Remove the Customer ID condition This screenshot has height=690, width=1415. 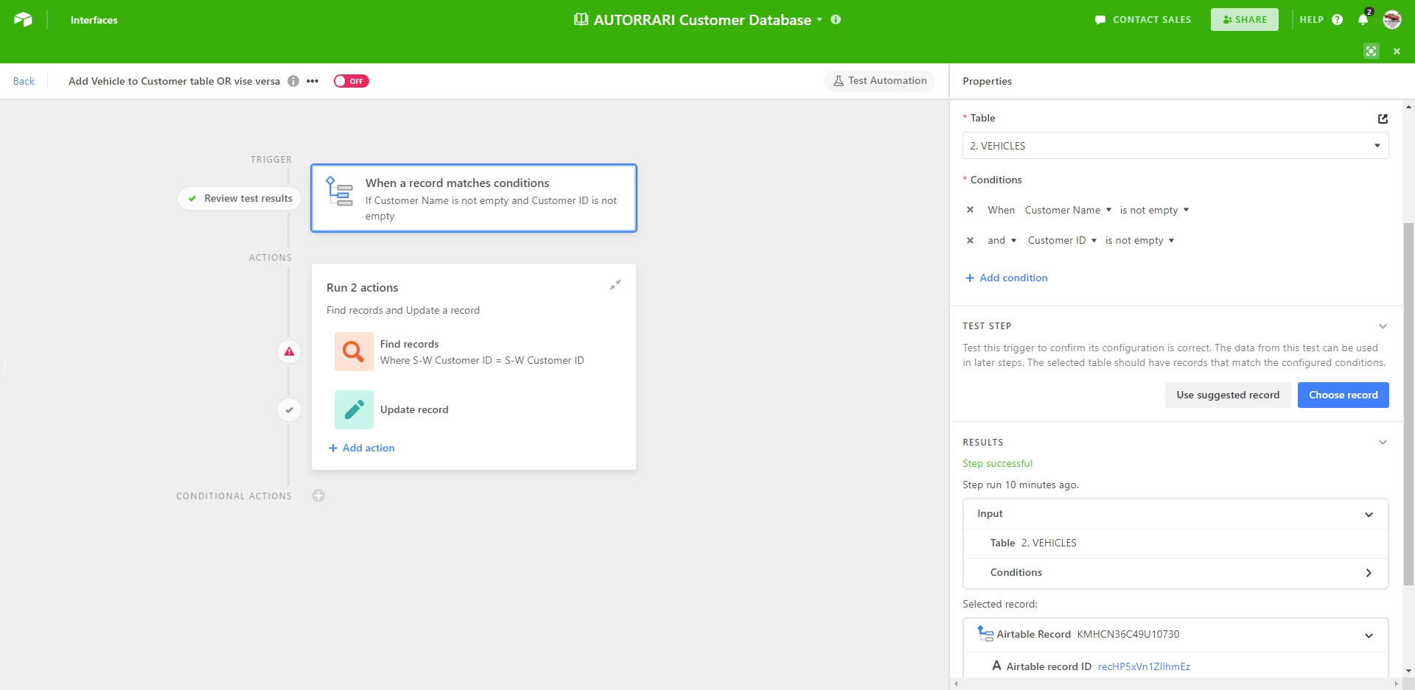[x=971, y=240]
